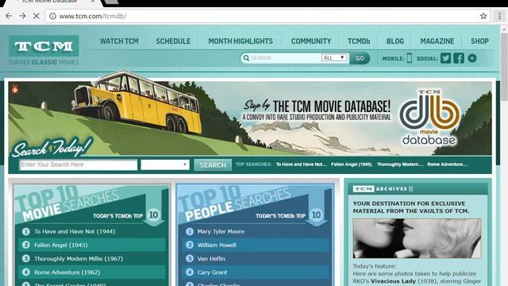Open the MAGAZINE navigation item

(x=437, y=41)
